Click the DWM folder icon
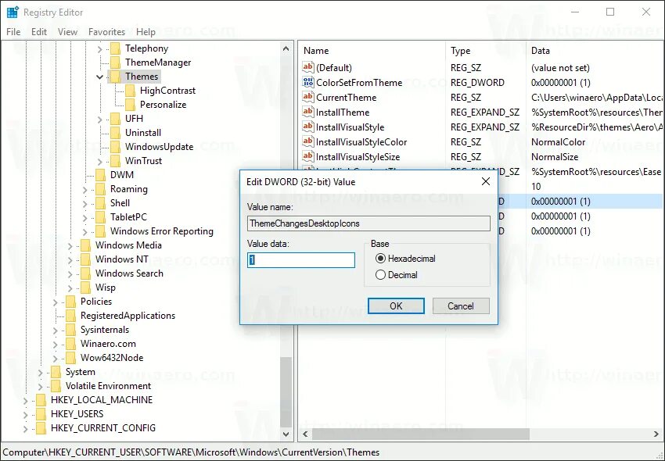This screenshot has width=665, height=461. (x=100, y=175)
